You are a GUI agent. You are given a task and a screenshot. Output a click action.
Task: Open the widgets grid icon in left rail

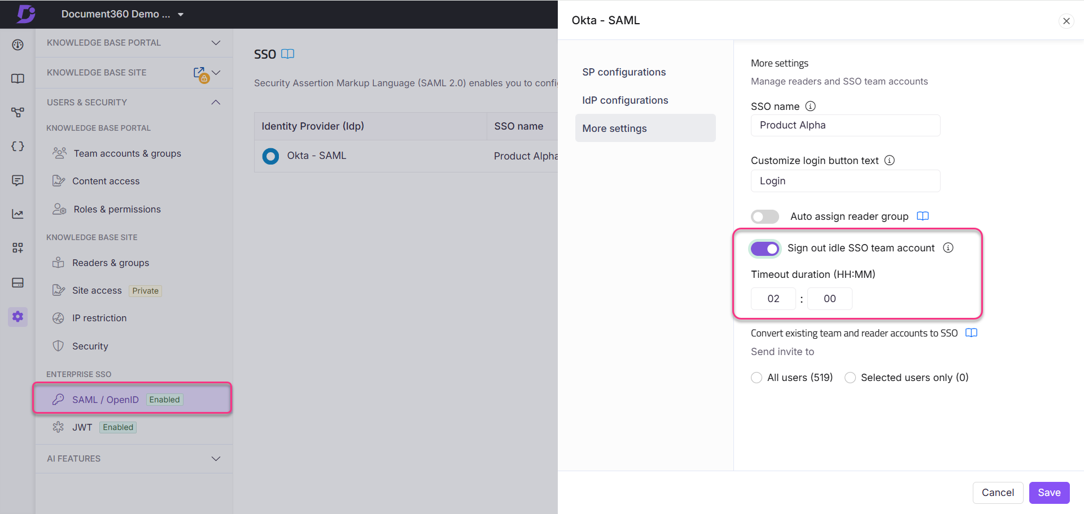pos(18,248)
